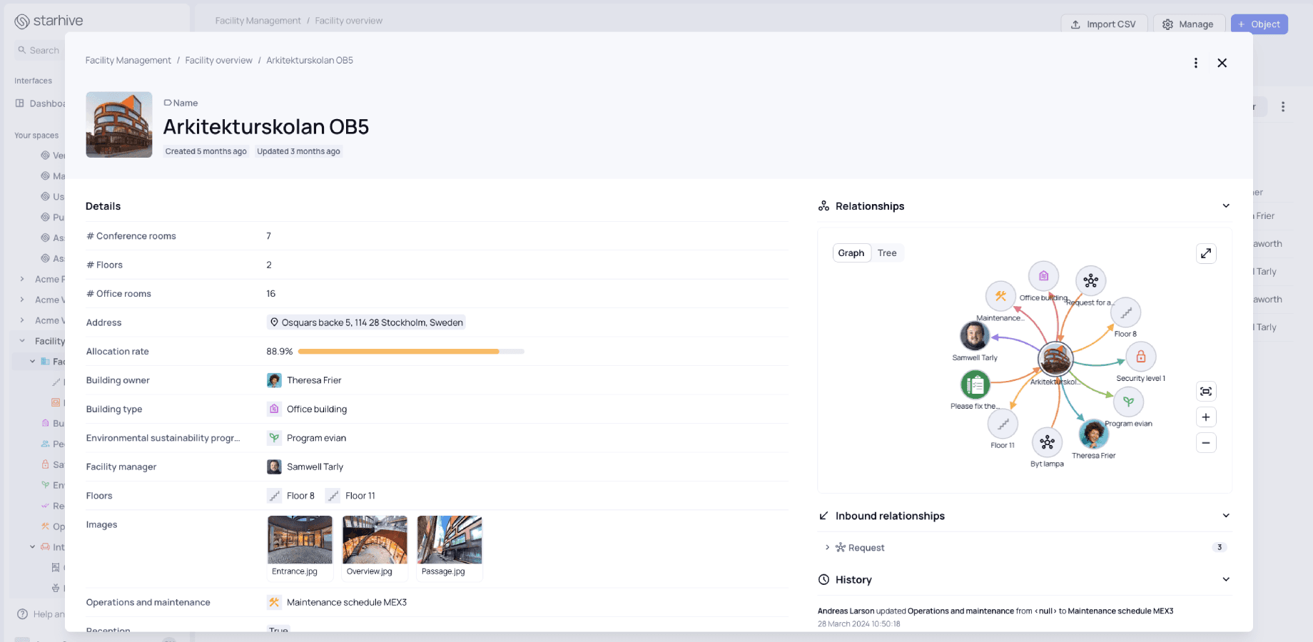Screen dimensions: 1313x642
Task: Collapse the Relationships section
Action: [x=1225, y=206]
